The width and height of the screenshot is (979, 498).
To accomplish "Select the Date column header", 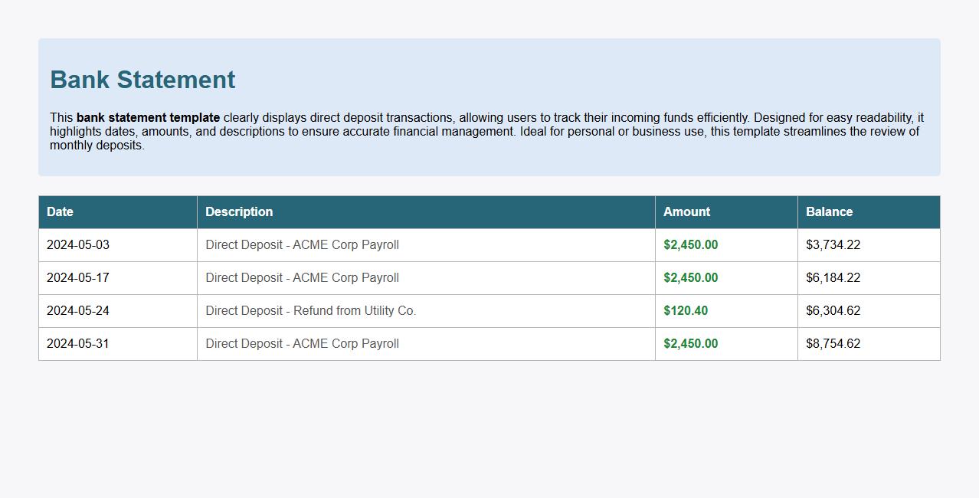I will tap(60, 212).
